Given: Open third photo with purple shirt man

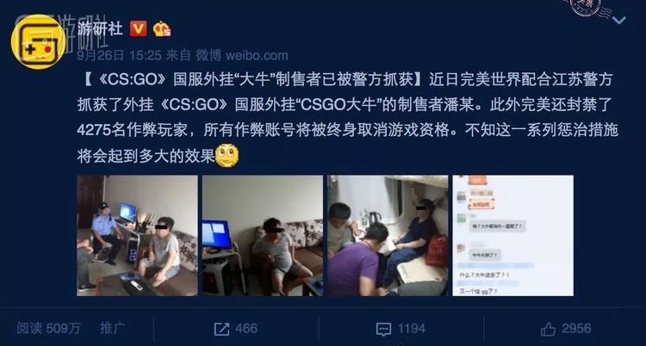Looking at the screenshot, I should coord(388,236).
